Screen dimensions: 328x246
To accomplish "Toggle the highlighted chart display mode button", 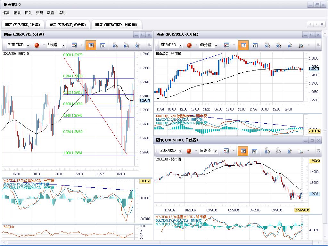I will 91,45.
